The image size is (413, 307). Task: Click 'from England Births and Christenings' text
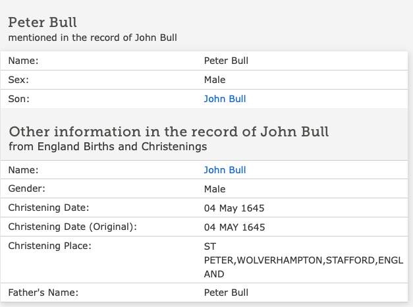point(108,146)
